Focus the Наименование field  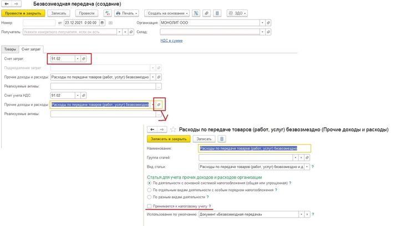click(255, 148)
